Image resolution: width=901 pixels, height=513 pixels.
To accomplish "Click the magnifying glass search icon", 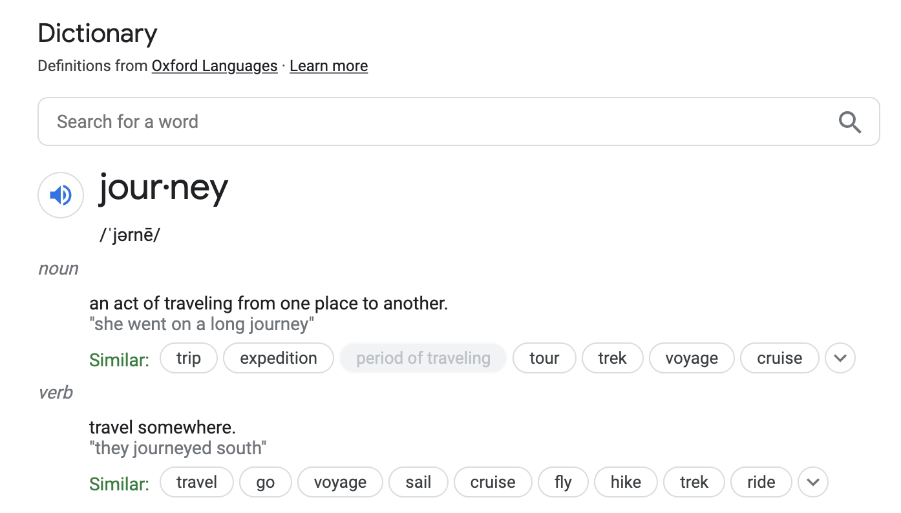I will [x=849, y=121].
